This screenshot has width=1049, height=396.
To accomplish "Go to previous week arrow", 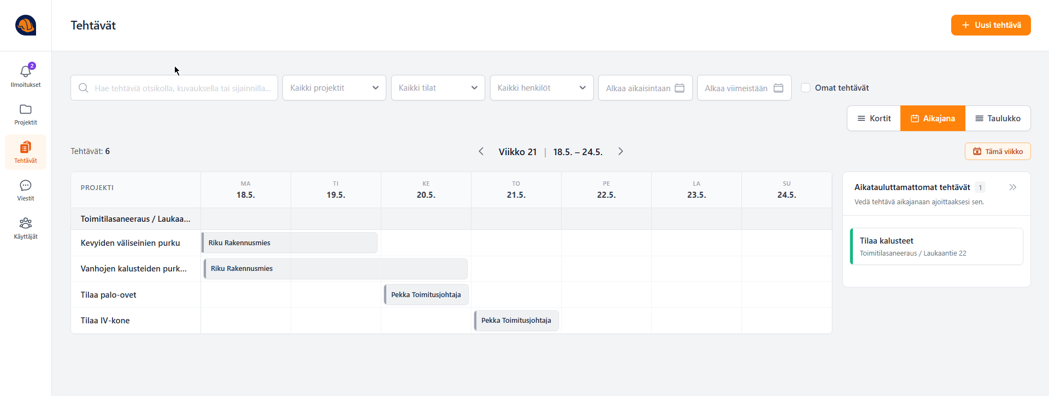I will pos(481,151).
